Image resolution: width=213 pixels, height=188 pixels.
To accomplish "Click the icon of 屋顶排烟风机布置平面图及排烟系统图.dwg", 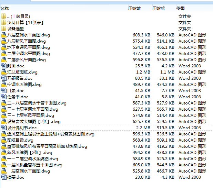I will [x=4, y=146].
